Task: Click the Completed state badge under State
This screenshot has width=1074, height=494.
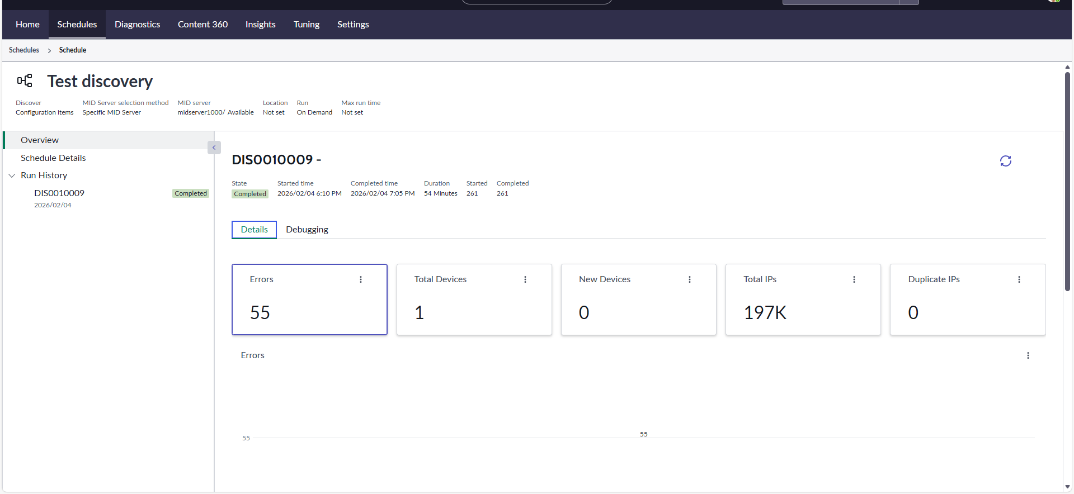Action: click(250, 194)
